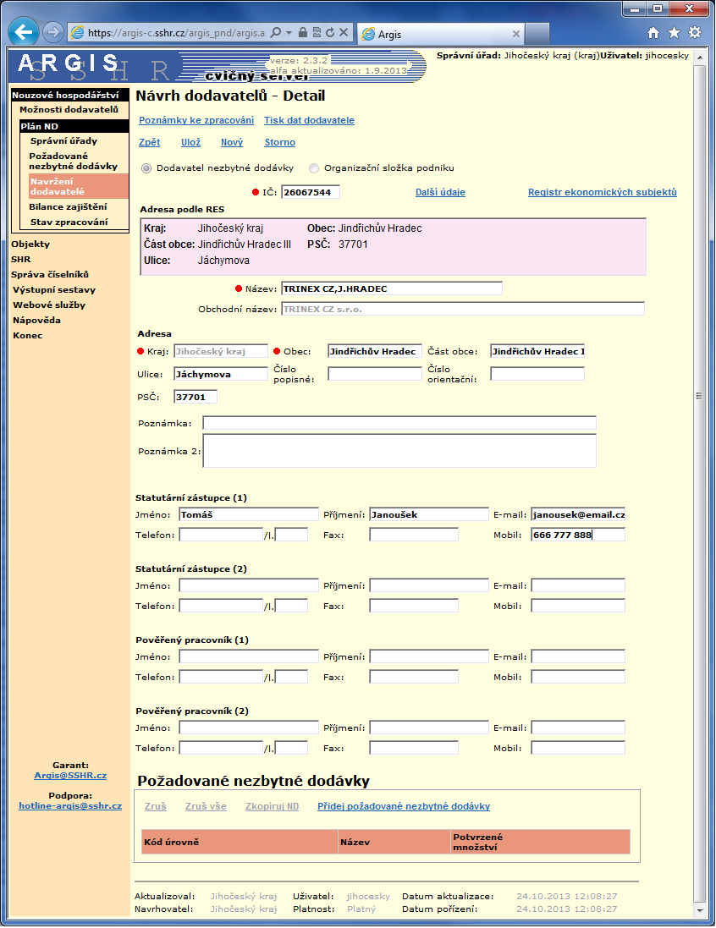Open Správa číselníků in the sidebar

pyautogui.click(x=50, y=275)
